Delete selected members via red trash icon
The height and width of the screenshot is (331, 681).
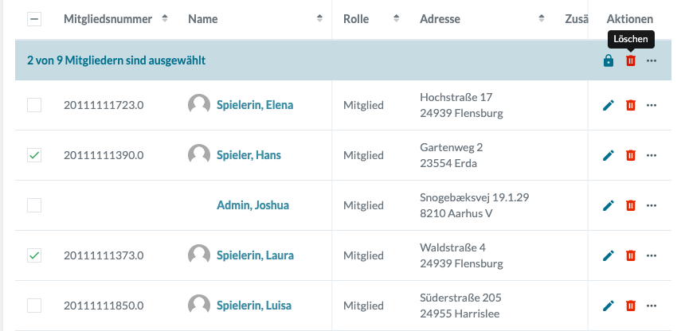(x=631, y=60)
